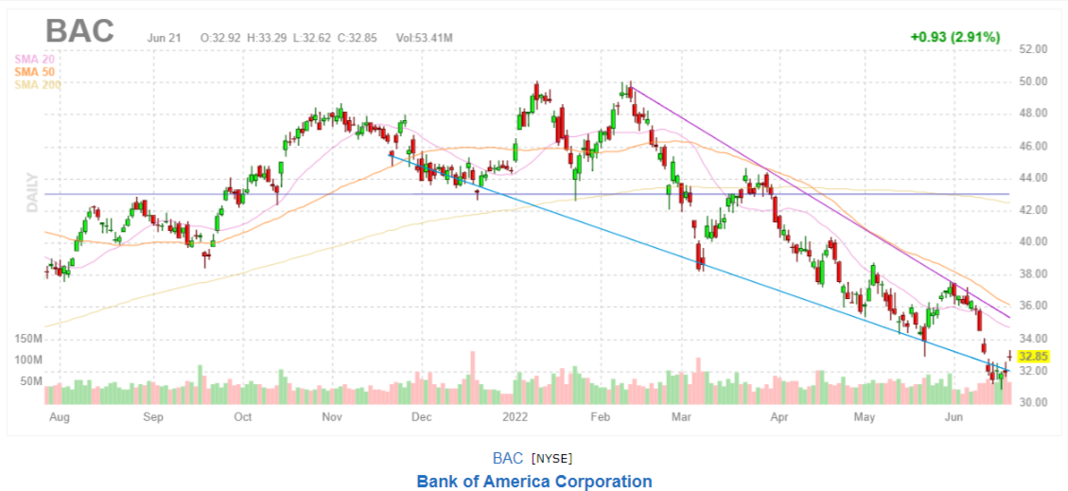Select the 2022 marker on time axis
Screen dimensions: 1068x491
(x=515, y=416)
